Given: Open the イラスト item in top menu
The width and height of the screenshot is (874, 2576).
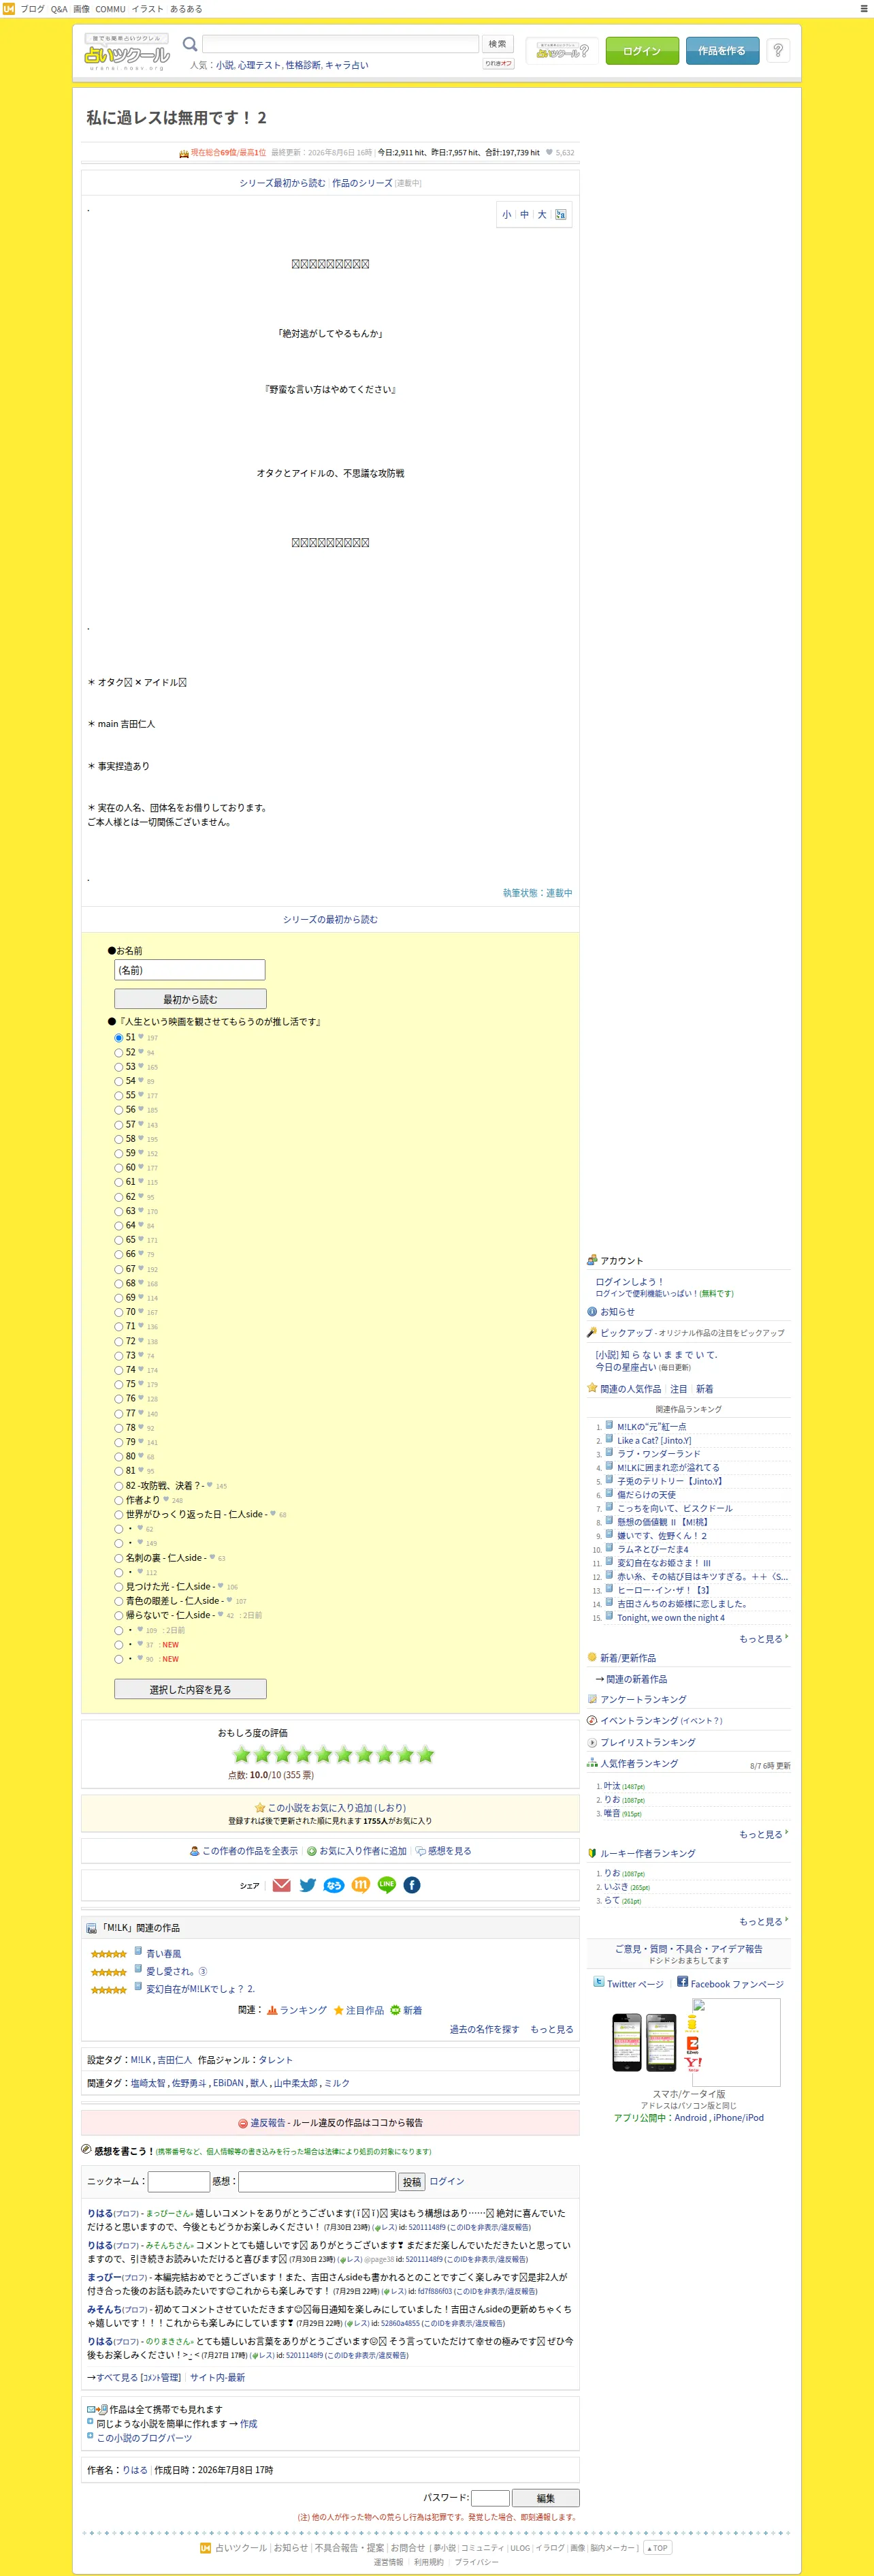Looking at the screenshot, I should click(x=148, y=9).
